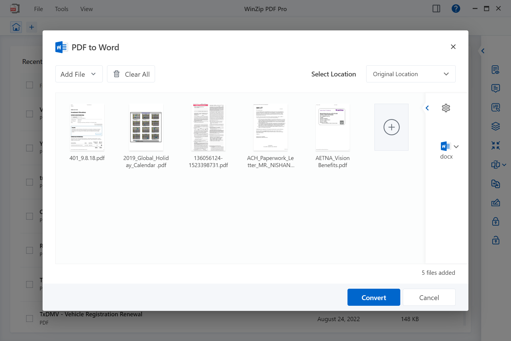Image resolution: width=511 pixels, height=341 pixels.
Task: Maximize the WinZip PDF Pro window
Action: pos(487,9)
